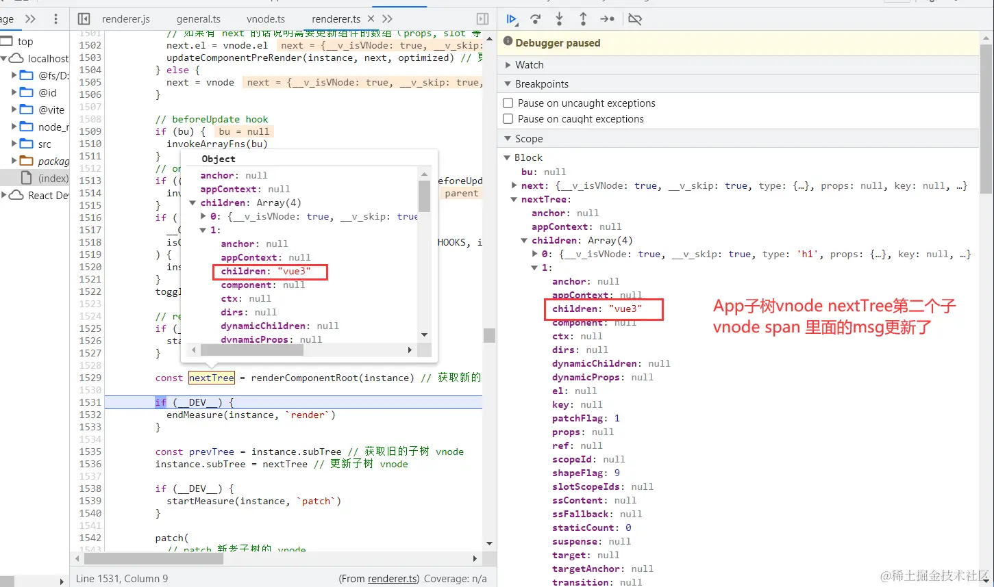The image size is (994, 587).
Task: Click the localhost cloud icon
Action: tap(16, 58)
